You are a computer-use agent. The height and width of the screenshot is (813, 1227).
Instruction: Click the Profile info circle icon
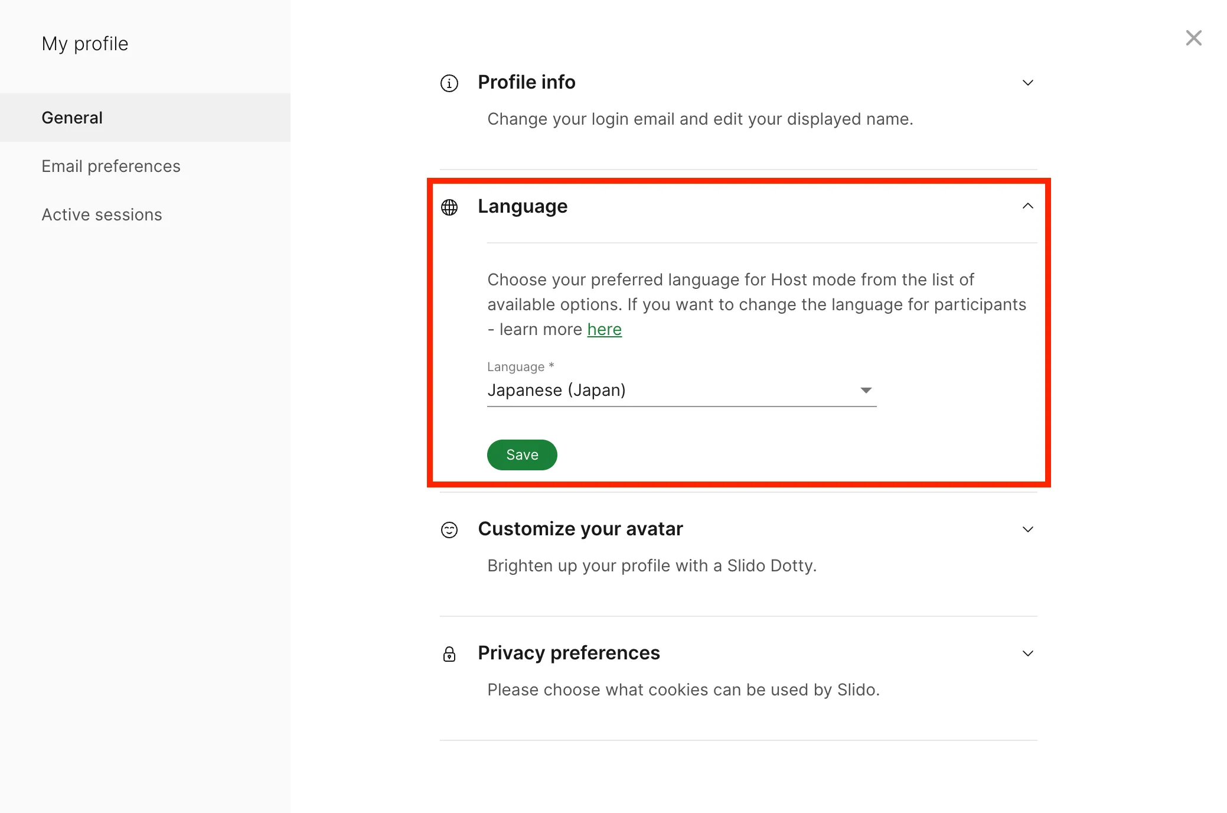click(x=449, y=83)
